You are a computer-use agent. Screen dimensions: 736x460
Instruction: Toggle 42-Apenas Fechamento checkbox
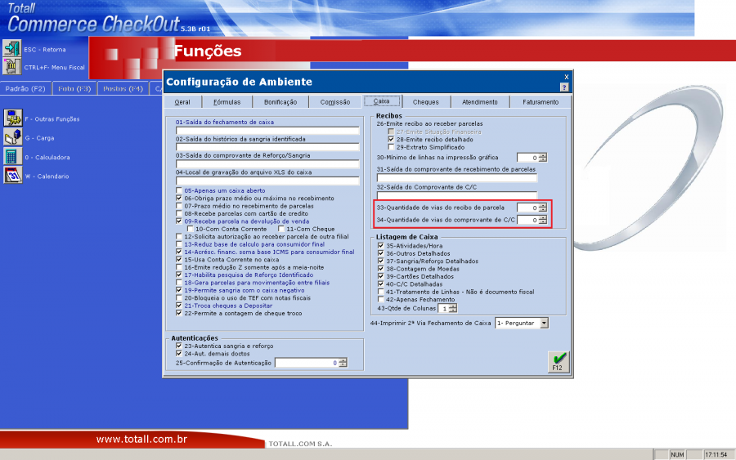(381, 300)
